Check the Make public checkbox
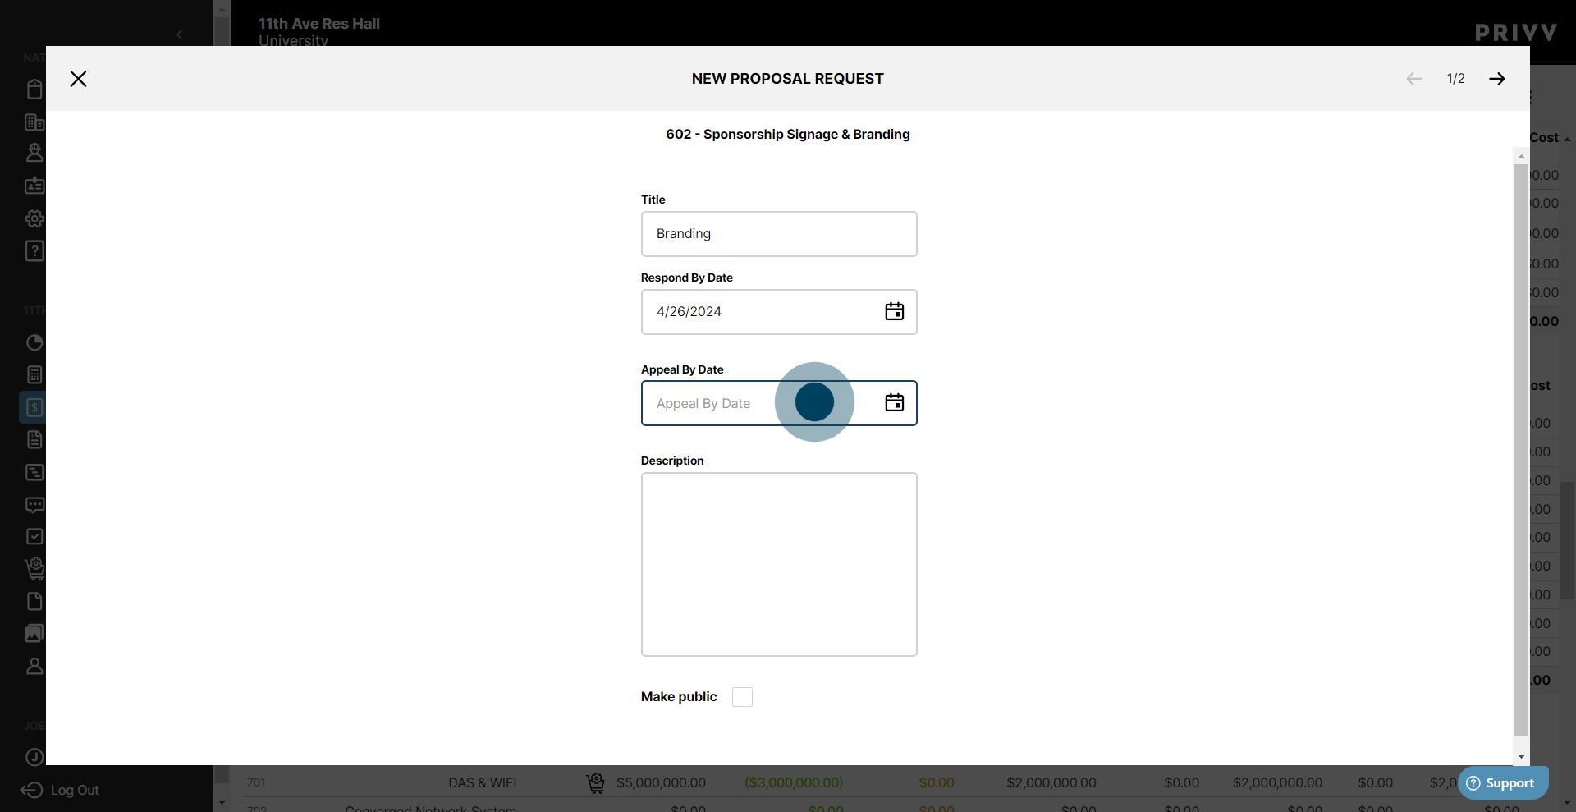This screenshot has width=1576, height=812. [x=742, y=697]
